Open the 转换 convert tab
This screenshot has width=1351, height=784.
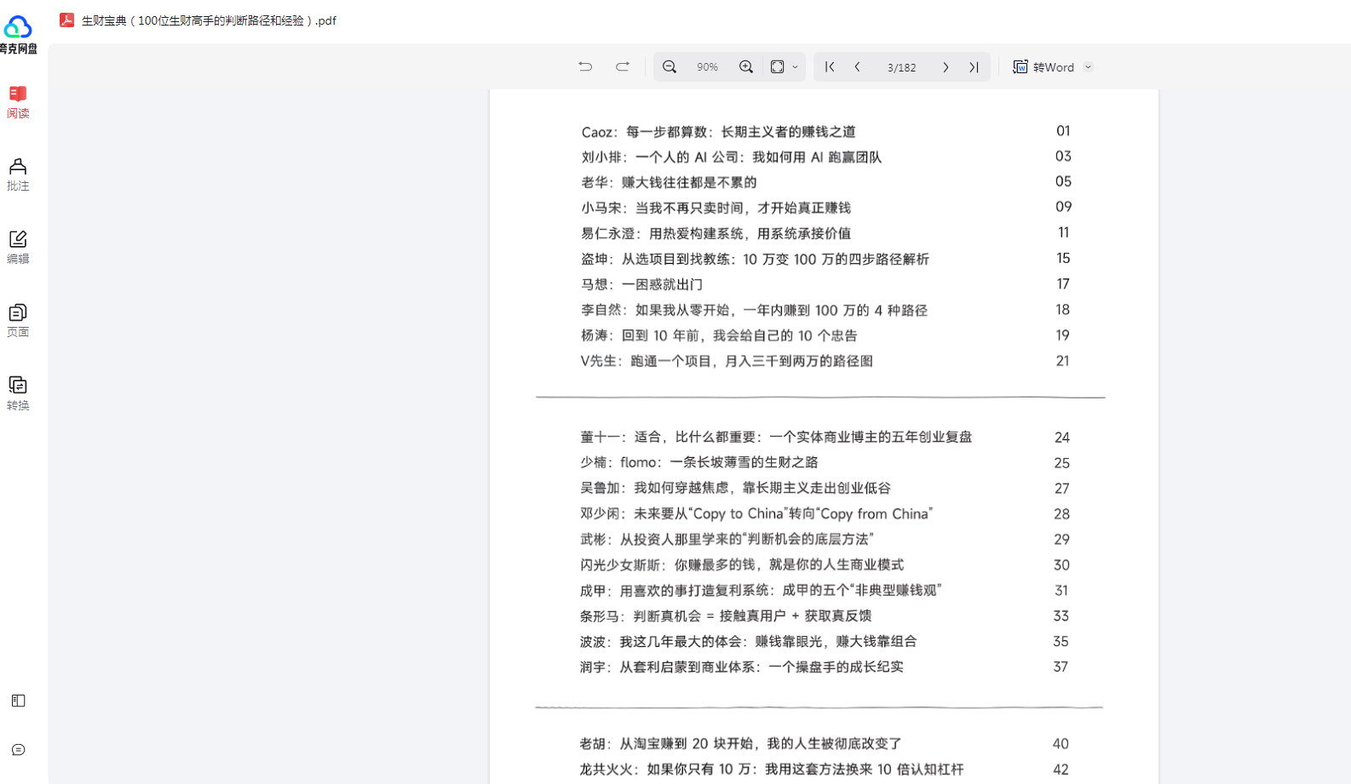[x=18, y=393]
